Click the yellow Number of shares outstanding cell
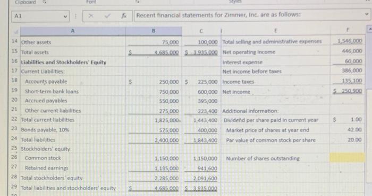The width and height of the screenshot is (372, 196). click(x=347, y=158)
